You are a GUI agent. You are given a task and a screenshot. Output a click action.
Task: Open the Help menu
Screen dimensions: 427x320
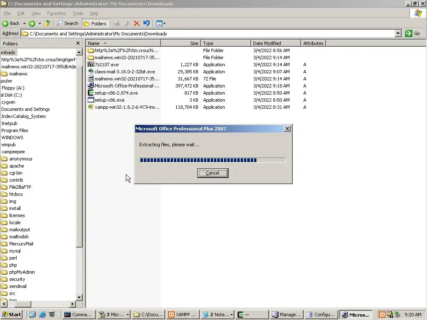pos(94,13)
